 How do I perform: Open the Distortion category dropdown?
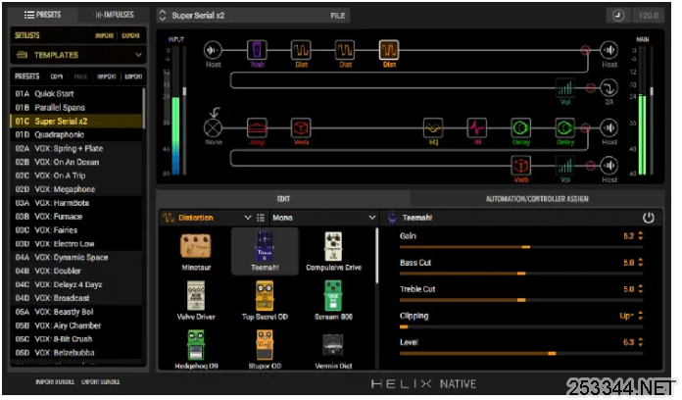coord(207,218)
